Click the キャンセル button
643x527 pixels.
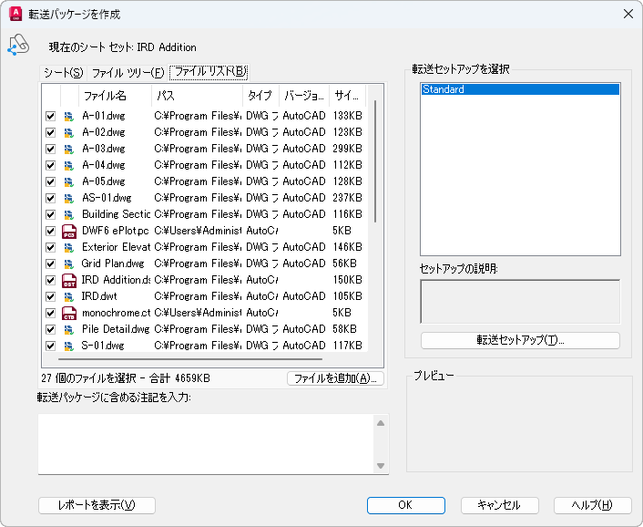coord(499,505)
